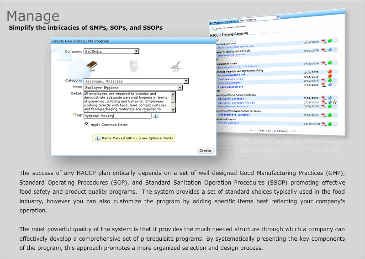Screen dimensions: 365x259
Task: Open PDF for Incoming Chemicals and Materials
Action: tap(324, 63)
